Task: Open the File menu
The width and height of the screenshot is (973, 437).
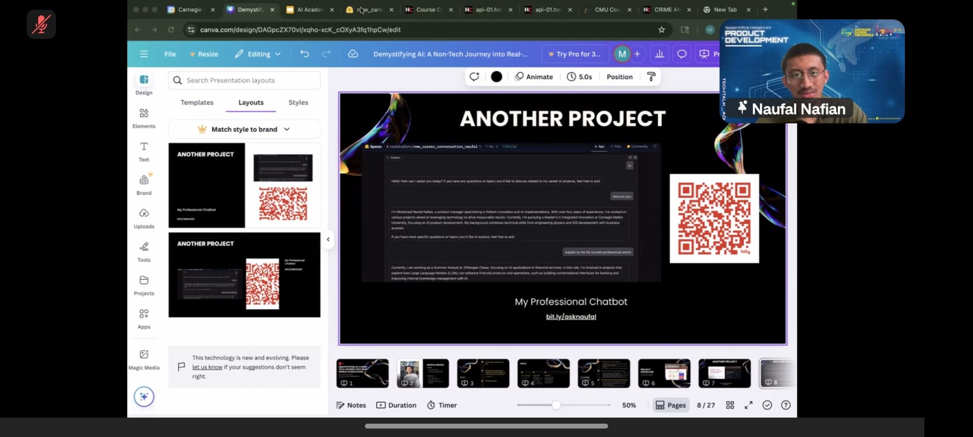Action: (170, 54)
